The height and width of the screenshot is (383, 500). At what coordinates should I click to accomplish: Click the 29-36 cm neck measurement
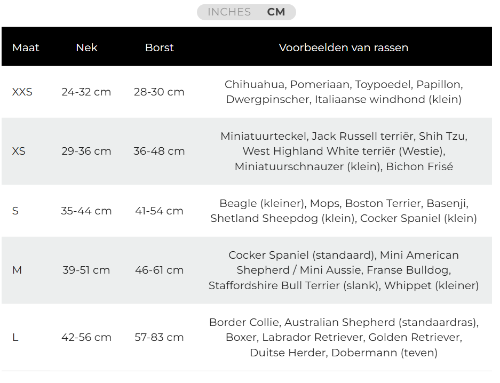pyautogui.click(x=86, y=151)
